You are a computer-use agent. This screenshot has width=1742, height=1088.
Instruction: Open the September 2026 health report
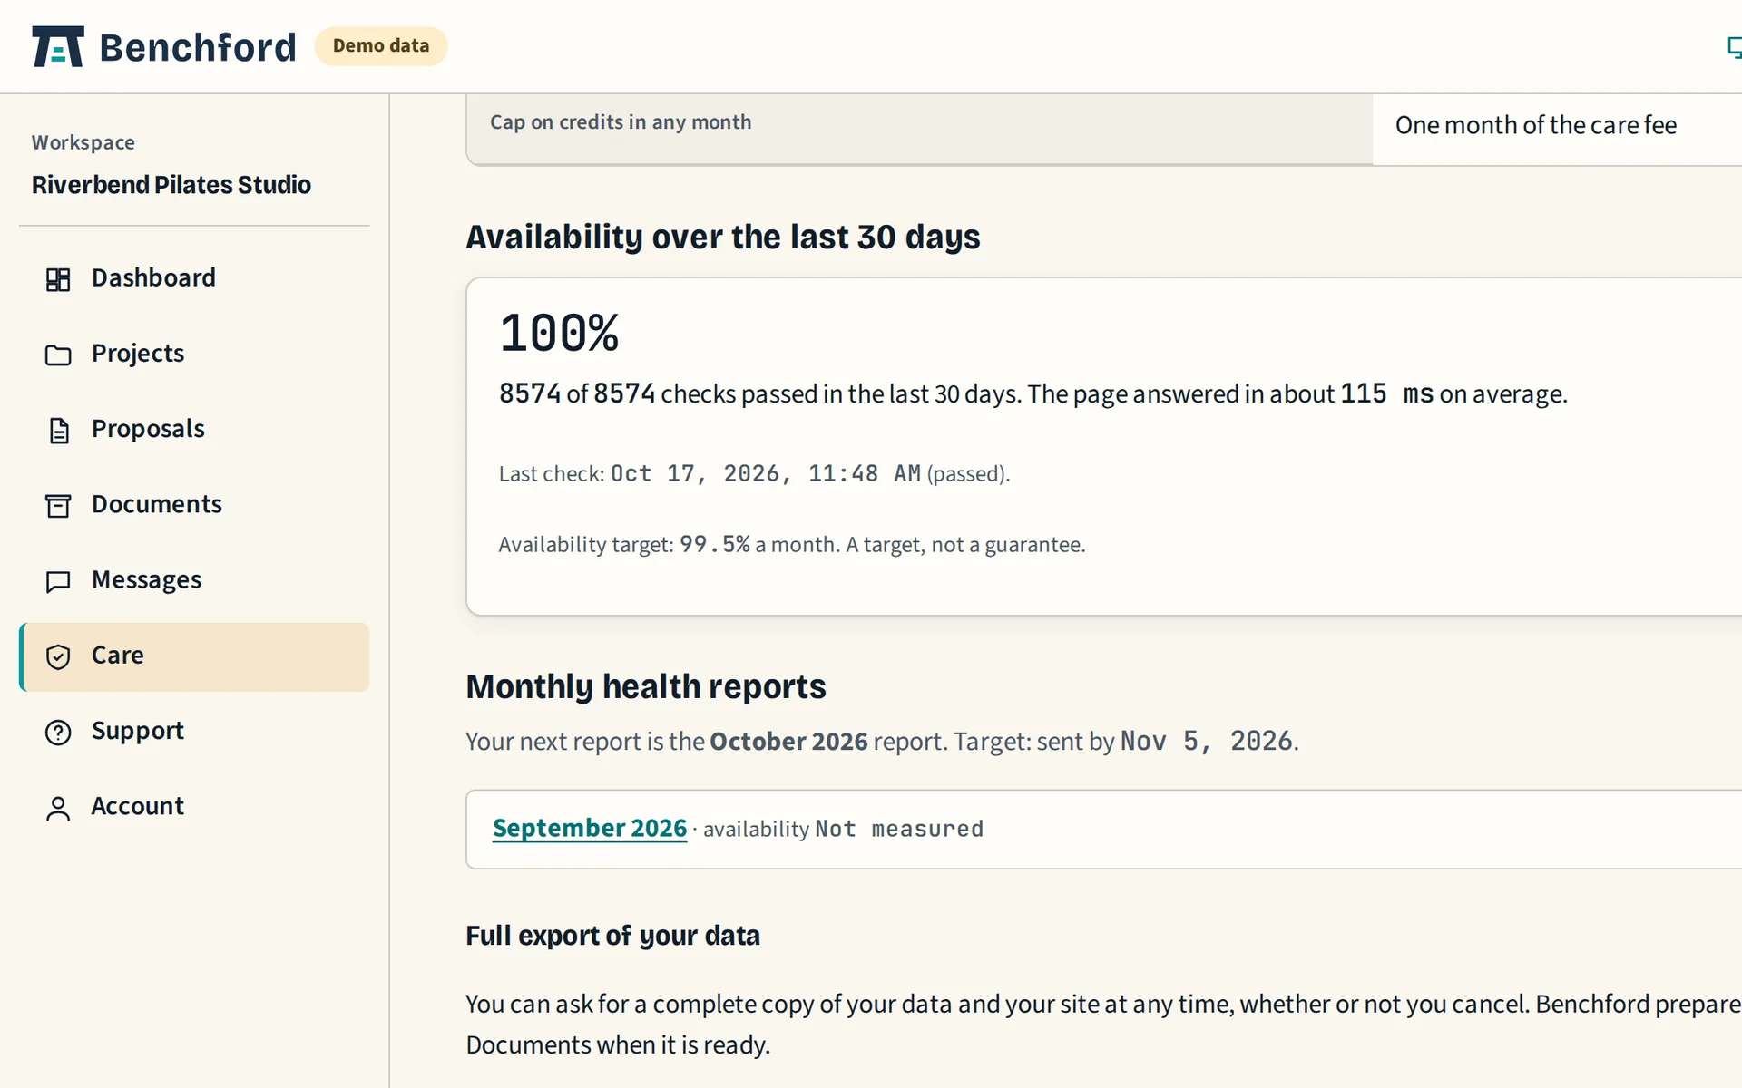pos(590,828)
